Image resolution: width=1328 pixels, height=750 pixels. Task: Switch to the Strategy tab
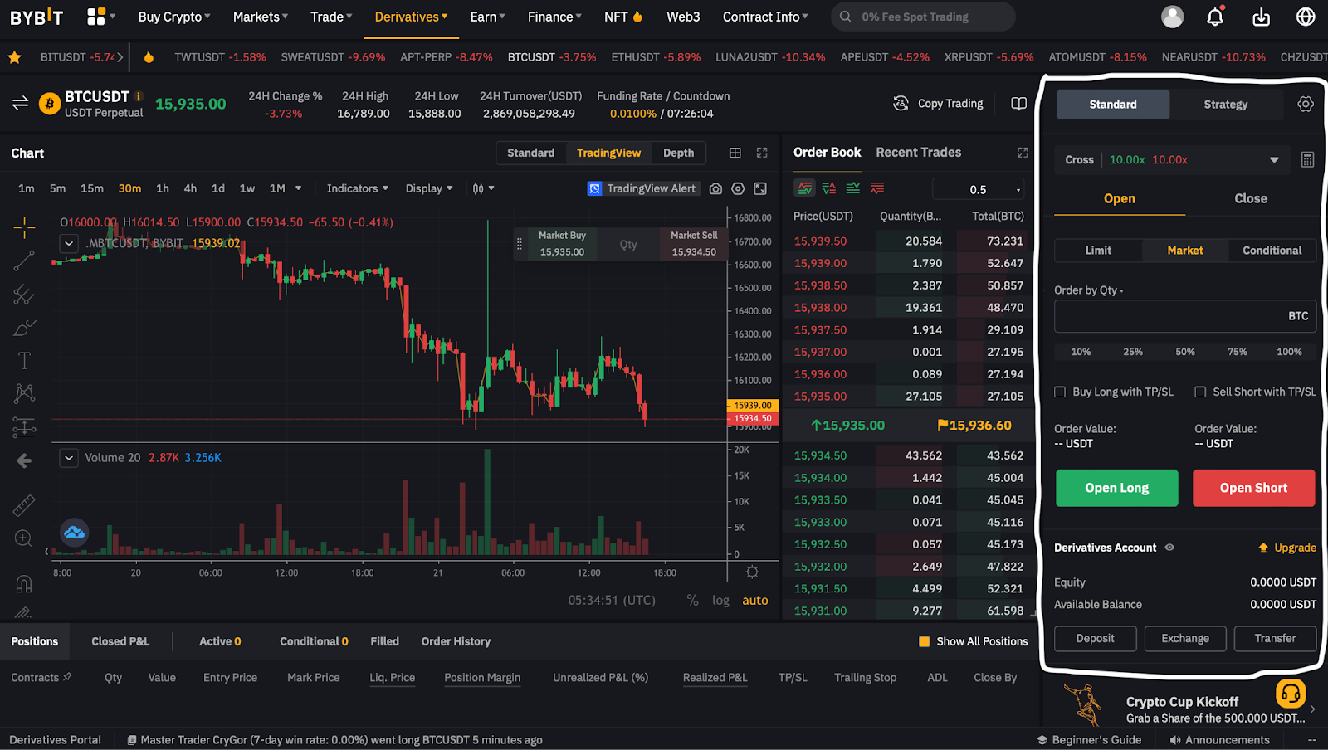(1226, 105)
